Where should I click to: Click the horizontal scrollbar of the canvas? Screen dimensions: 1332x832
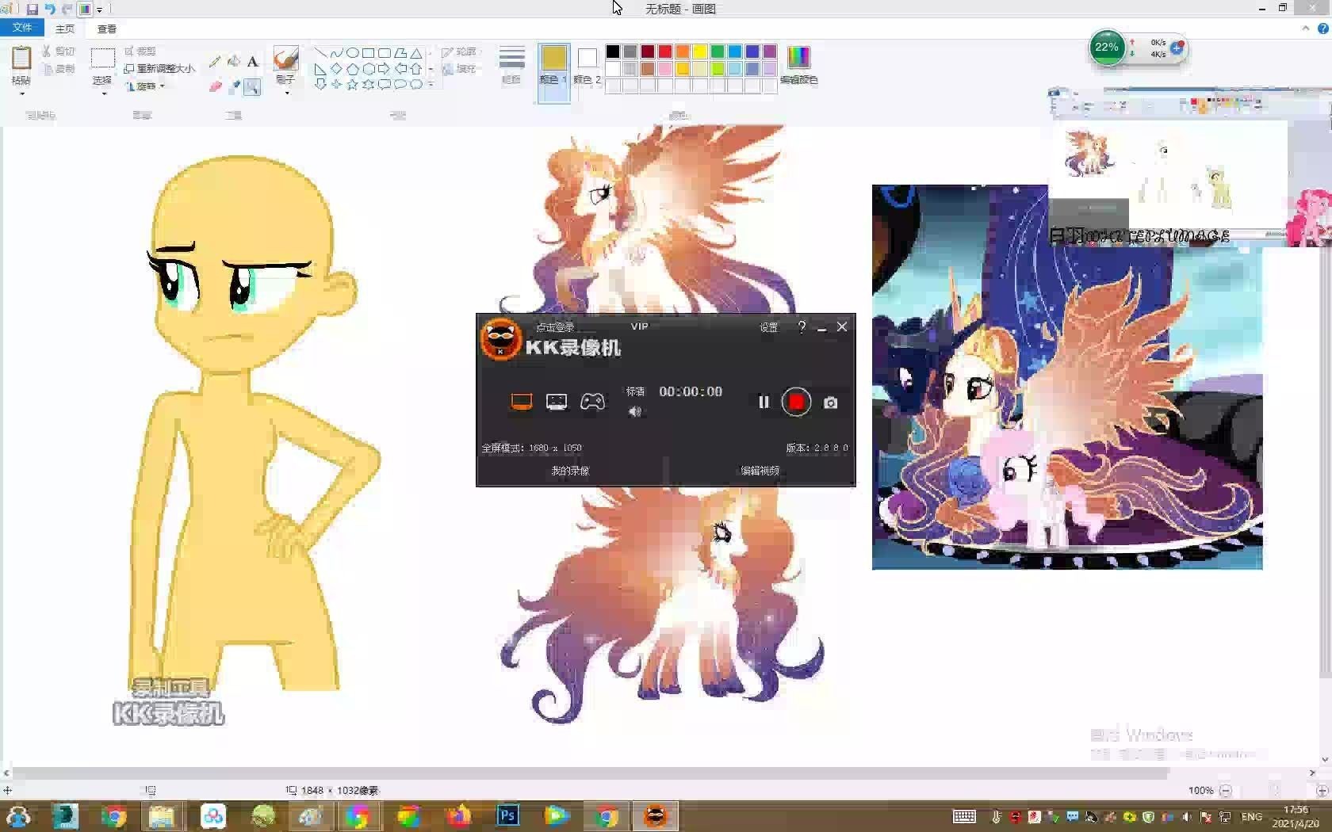[x=591, y=772]
